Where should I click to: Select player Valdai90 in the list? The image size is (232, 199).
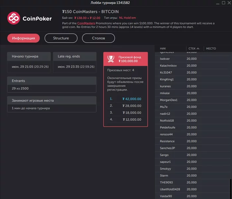point(193,196)
